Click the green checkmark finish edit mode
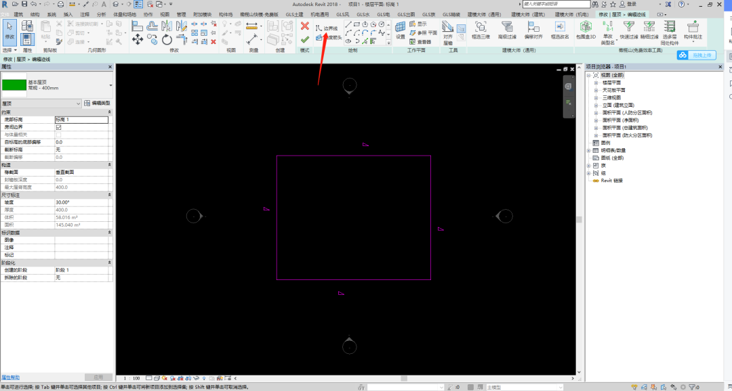732x391 pixels. [x=305, y=40]
